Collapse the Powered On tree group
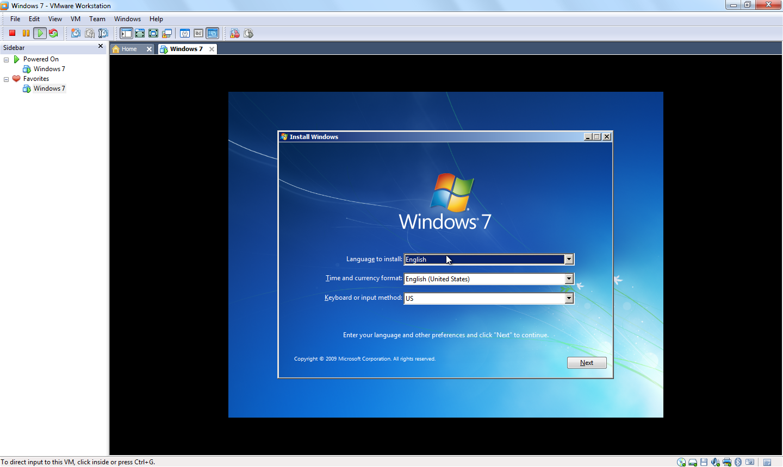The image size is (783, 467). [7, 60]
